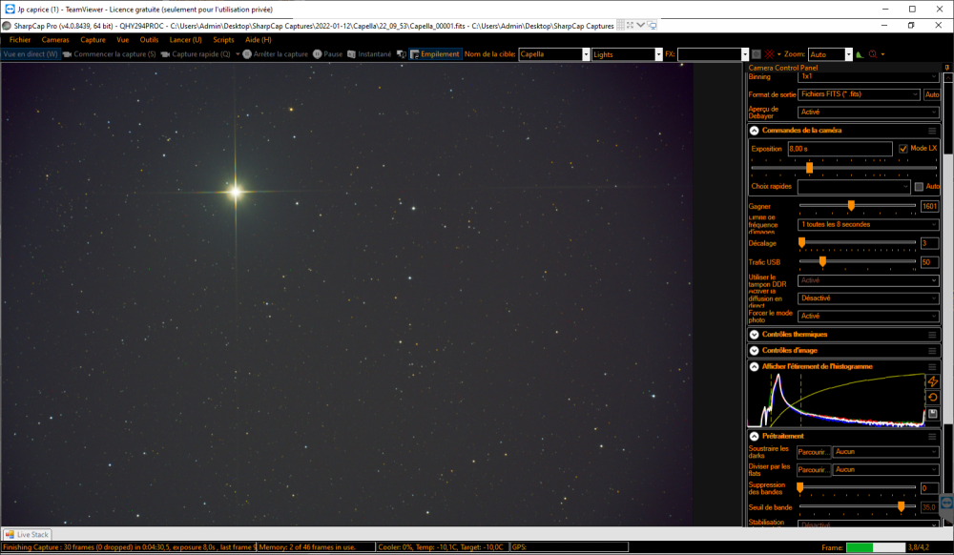Viewport: 954px width, 555px height.
Task: Click the Empilement live stack toolbar button
Action: tap(436, 54)
